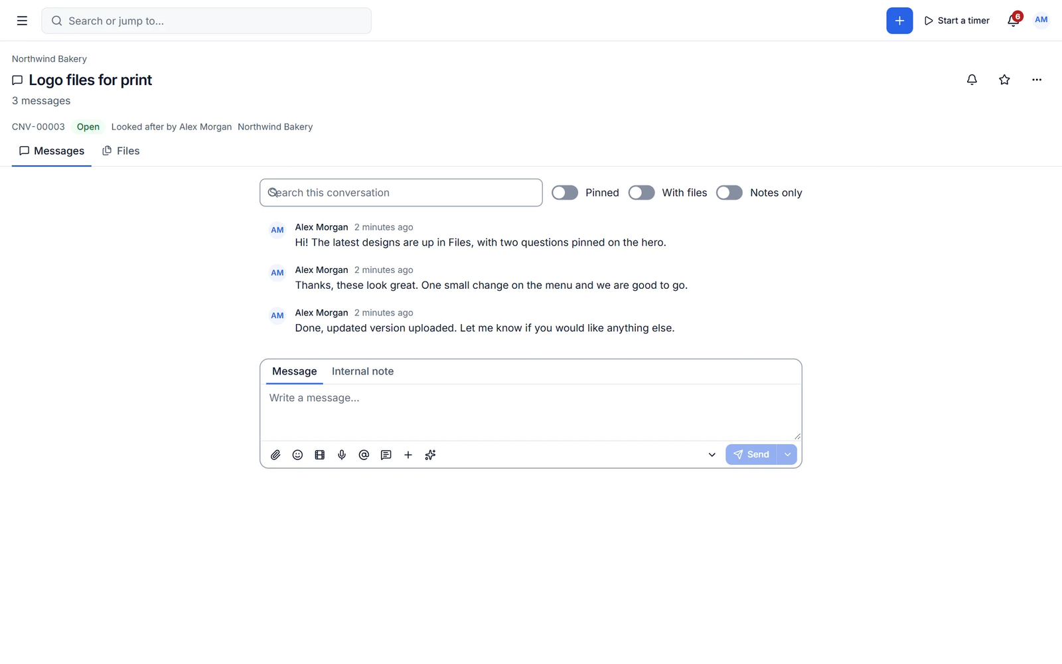This screenshot has width=1062, height=664.
Task: Switch to the Files tab
Action: pyautogui.click(x=121, y=151)
